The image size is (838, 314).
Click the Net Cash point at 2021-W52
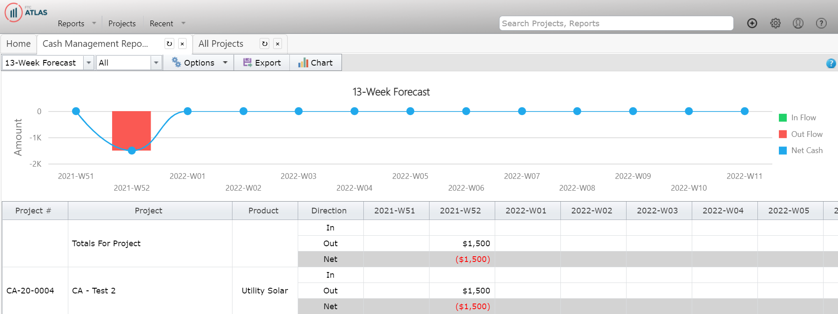(x=132, y=150)
